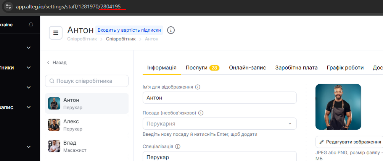Click the search magnifier icon in staff search
Viewport: 383px width, 161px height.
tap(51, 81)
